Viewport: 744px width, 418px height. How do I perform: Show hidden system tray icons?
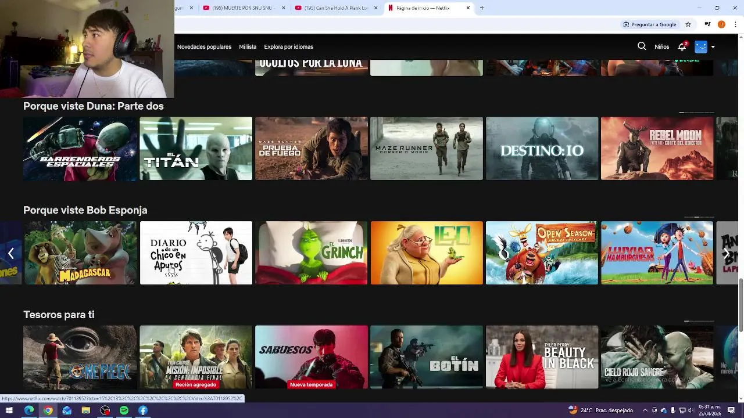[x=645, y=410]
